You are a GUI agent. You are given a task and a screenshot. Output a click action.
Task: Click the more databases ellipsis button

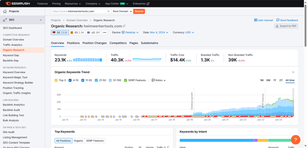point(105,33)
